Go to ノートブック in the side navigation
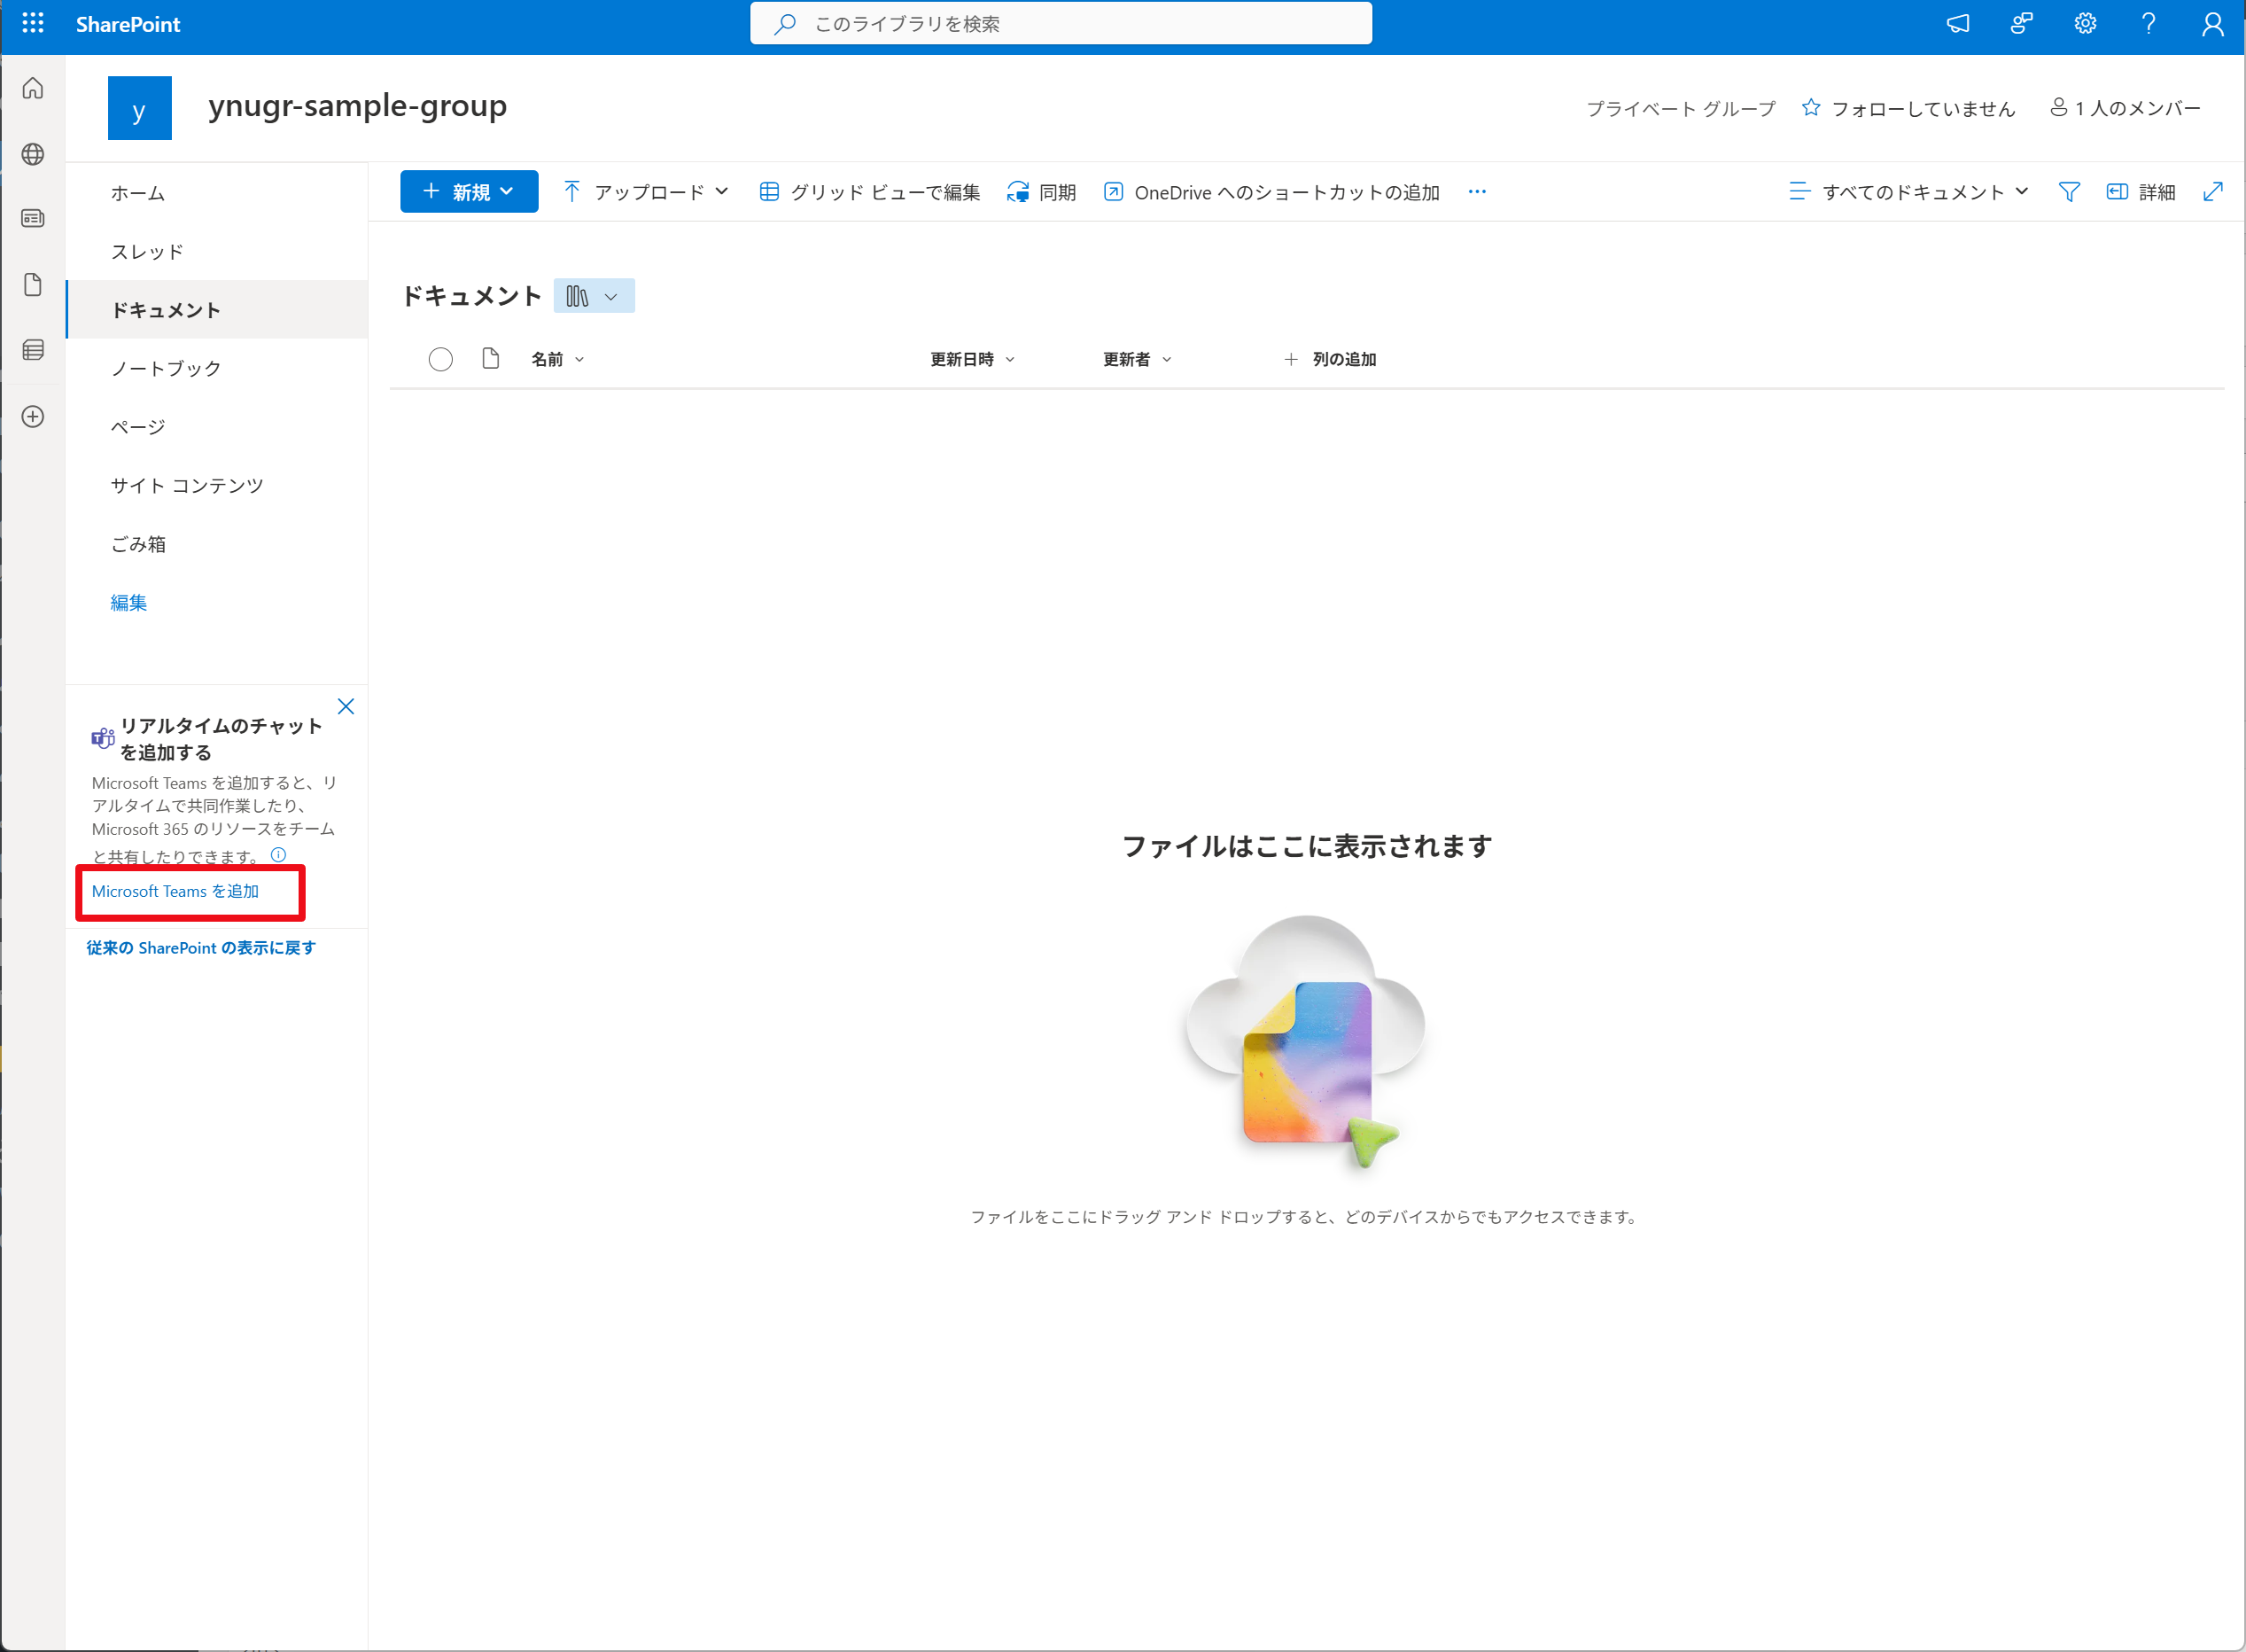Viewport: 2246px width, 1652px height. [166, 369]
